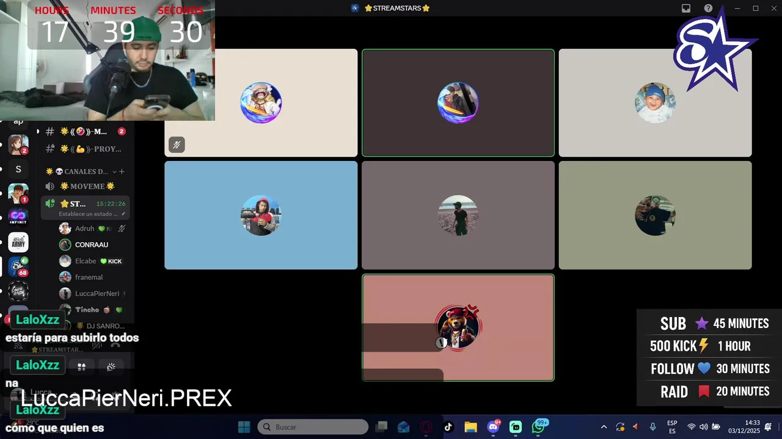This screenshot has height=439, width=782.
Task: Open the Opera browser taskbar icon
Action: click(x=426, y=427)
